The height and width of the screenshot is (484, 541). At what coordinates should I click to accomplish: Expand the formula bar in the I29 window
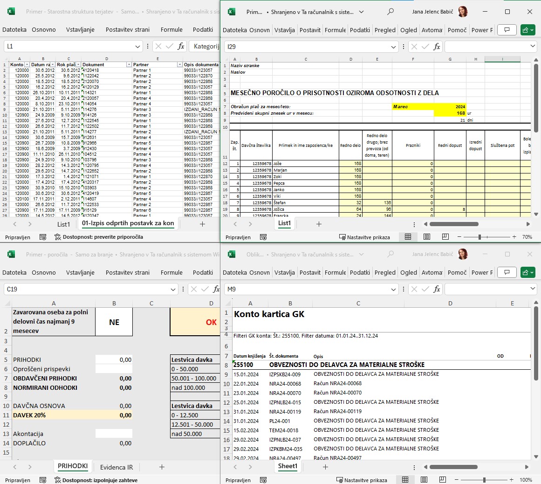click(x=533, y=46)
